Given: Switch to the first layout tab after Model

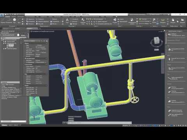Looking at the screenshot, I should tap(11, 125).
